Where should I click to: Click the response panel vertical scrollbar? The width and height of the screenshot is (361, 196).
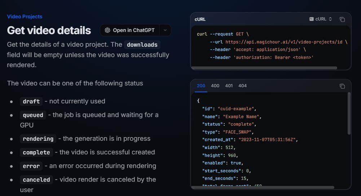point(349,113)
